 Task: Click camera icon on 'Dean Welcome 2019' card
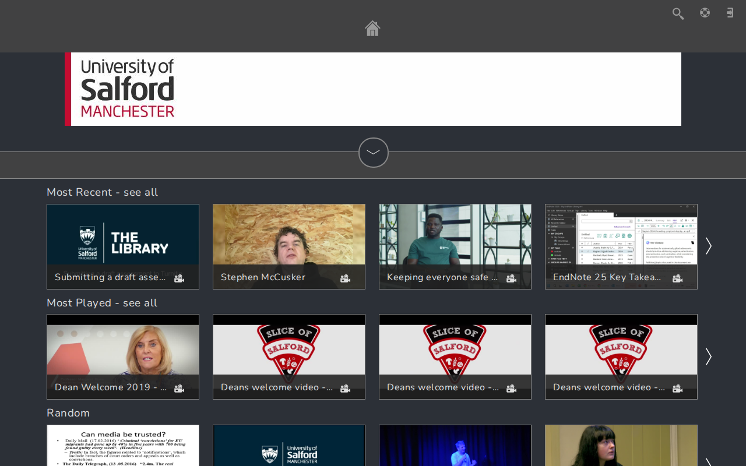179,389
